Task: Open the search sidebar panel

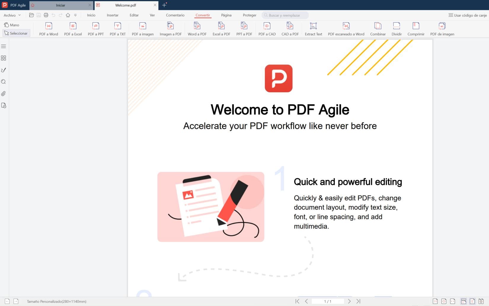Action: 4,82
